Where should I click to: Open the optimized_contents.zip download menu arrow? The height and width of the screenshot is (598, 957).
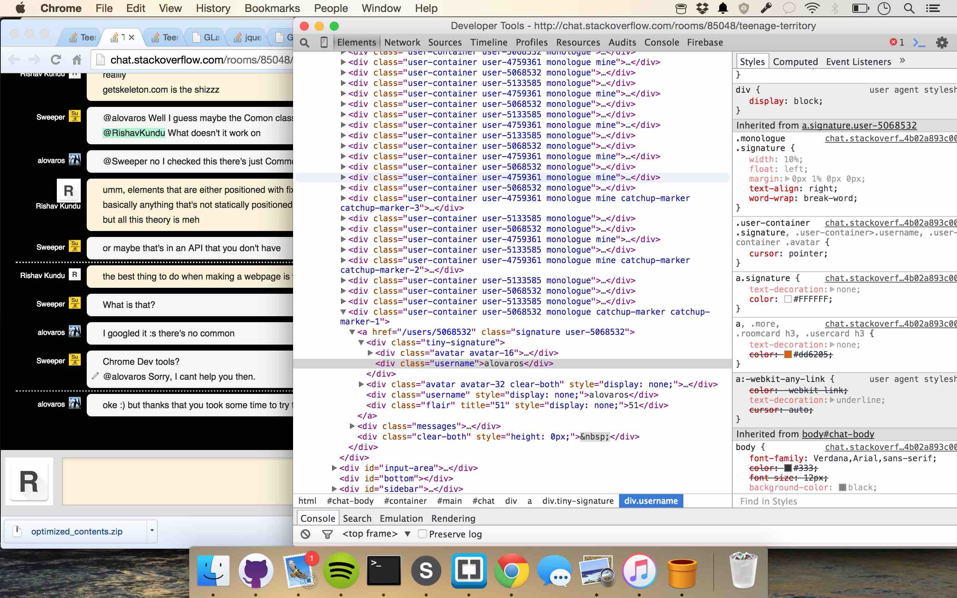coord(151,531)
